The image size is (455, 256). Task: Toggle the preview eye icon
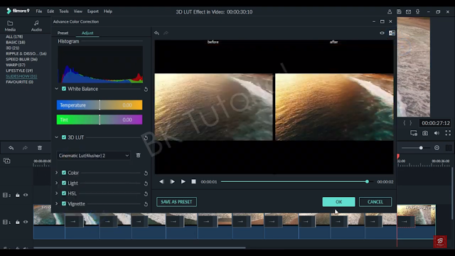(x=382, y=33)
